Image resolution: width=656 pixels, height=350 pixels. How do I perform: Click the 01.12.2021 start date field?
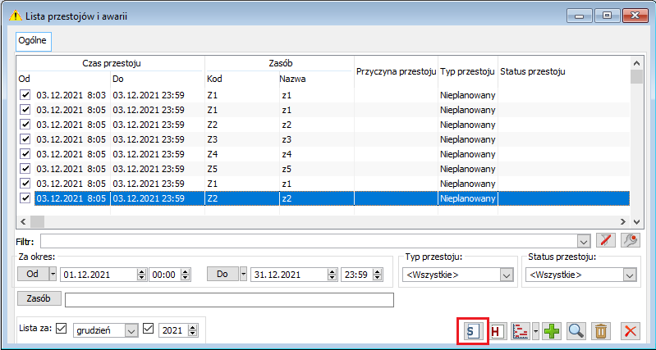(99, 275)
